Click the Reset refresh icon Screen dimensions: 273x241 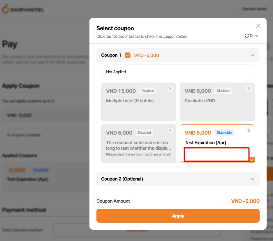247,36
